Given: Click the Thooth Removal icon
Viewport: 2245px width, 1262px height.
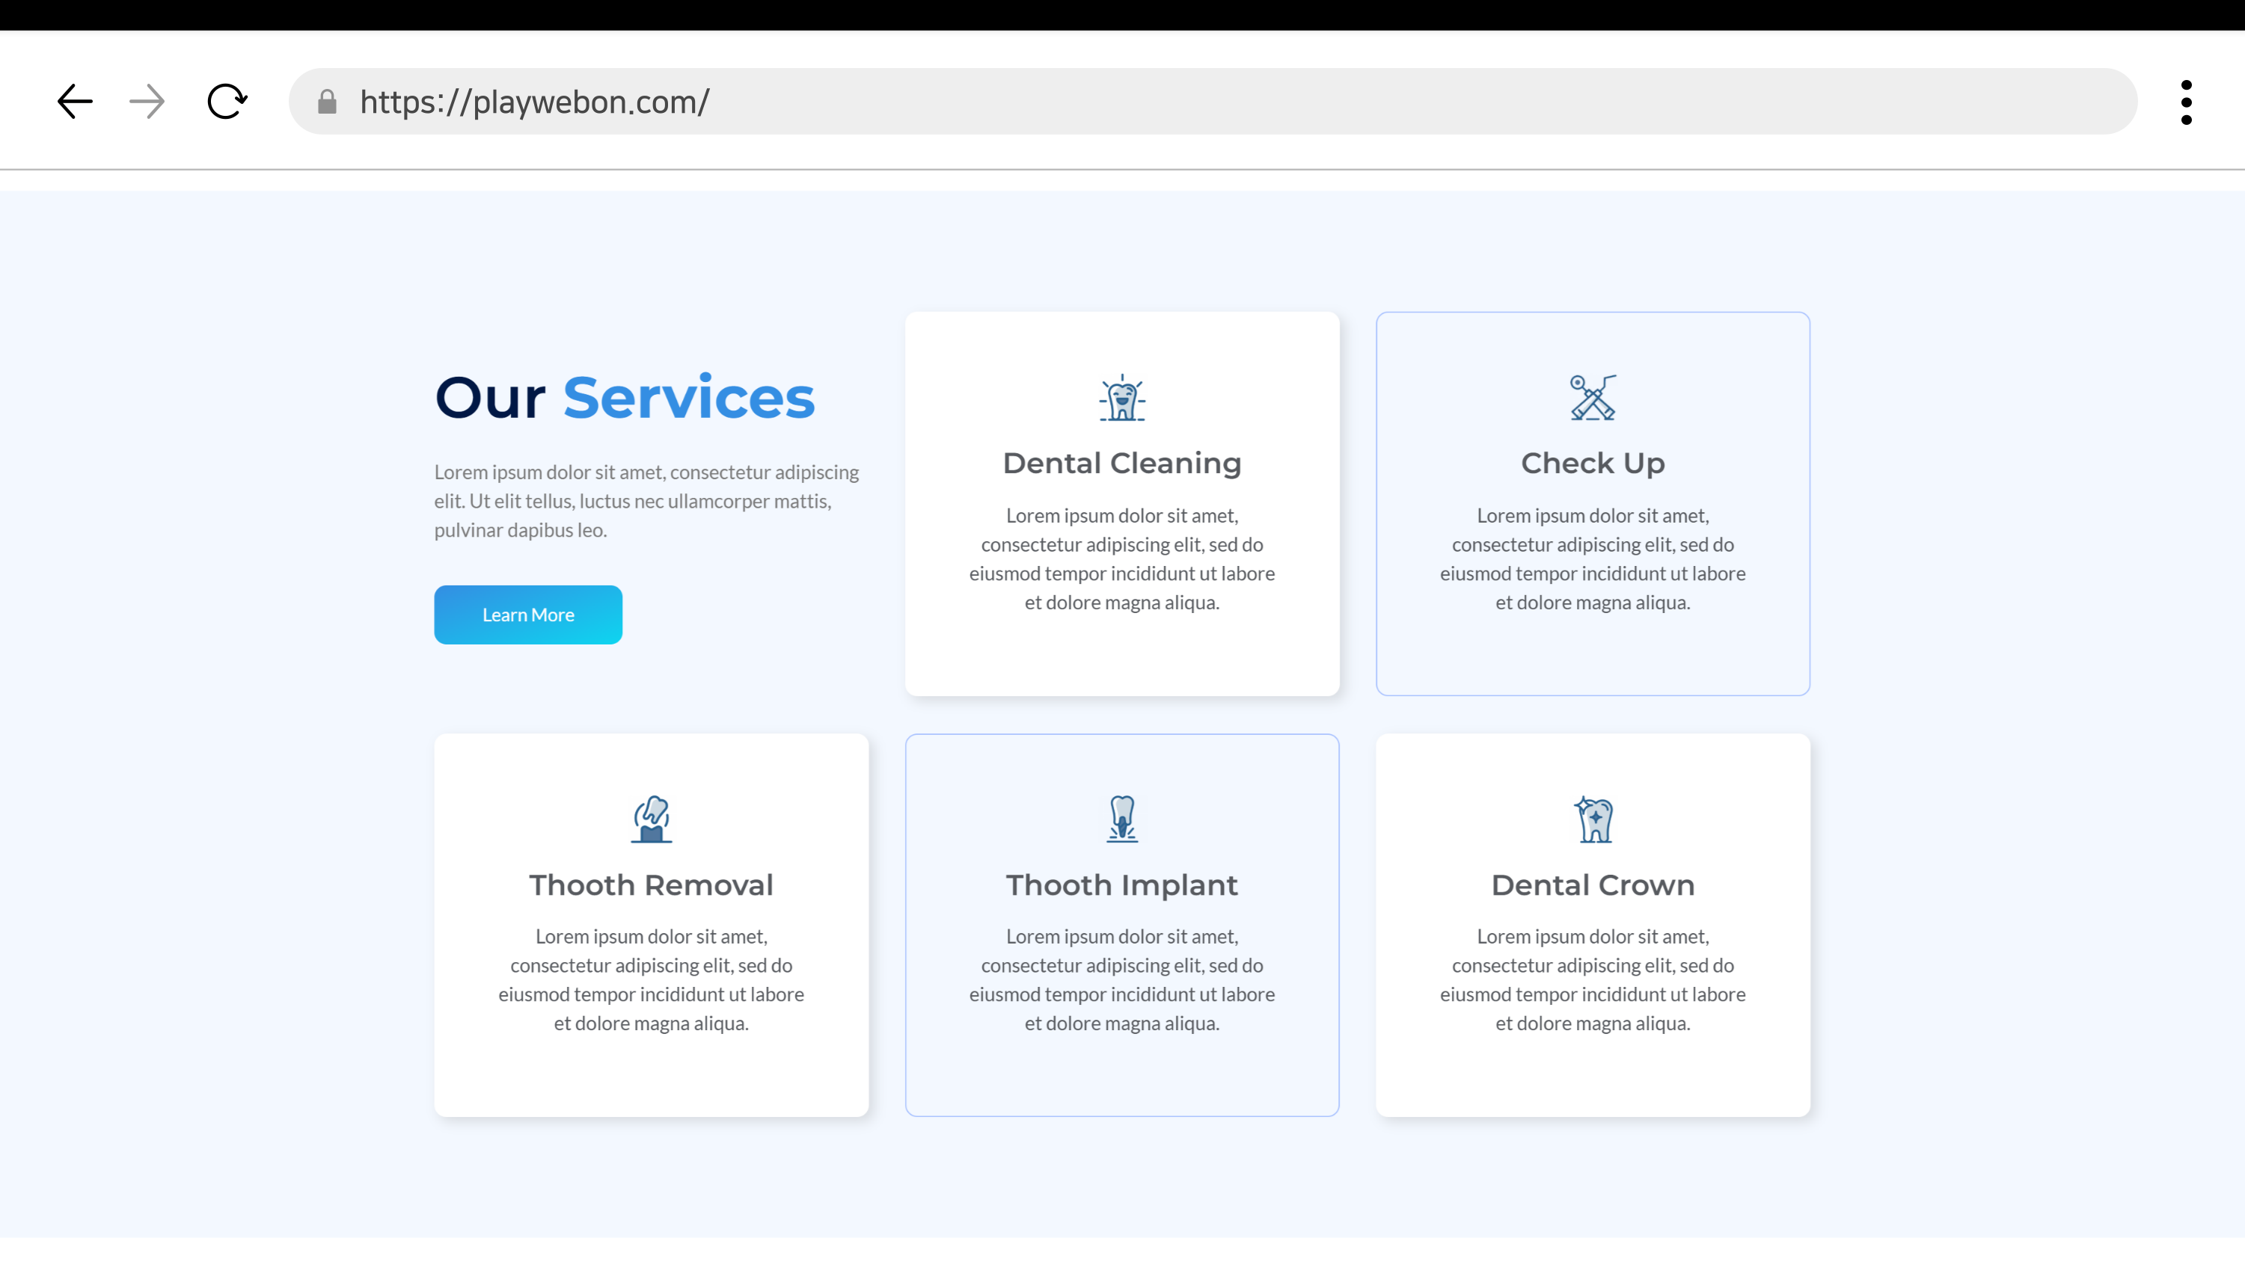Looking at the screenshot, I should (x=651, y=819).
